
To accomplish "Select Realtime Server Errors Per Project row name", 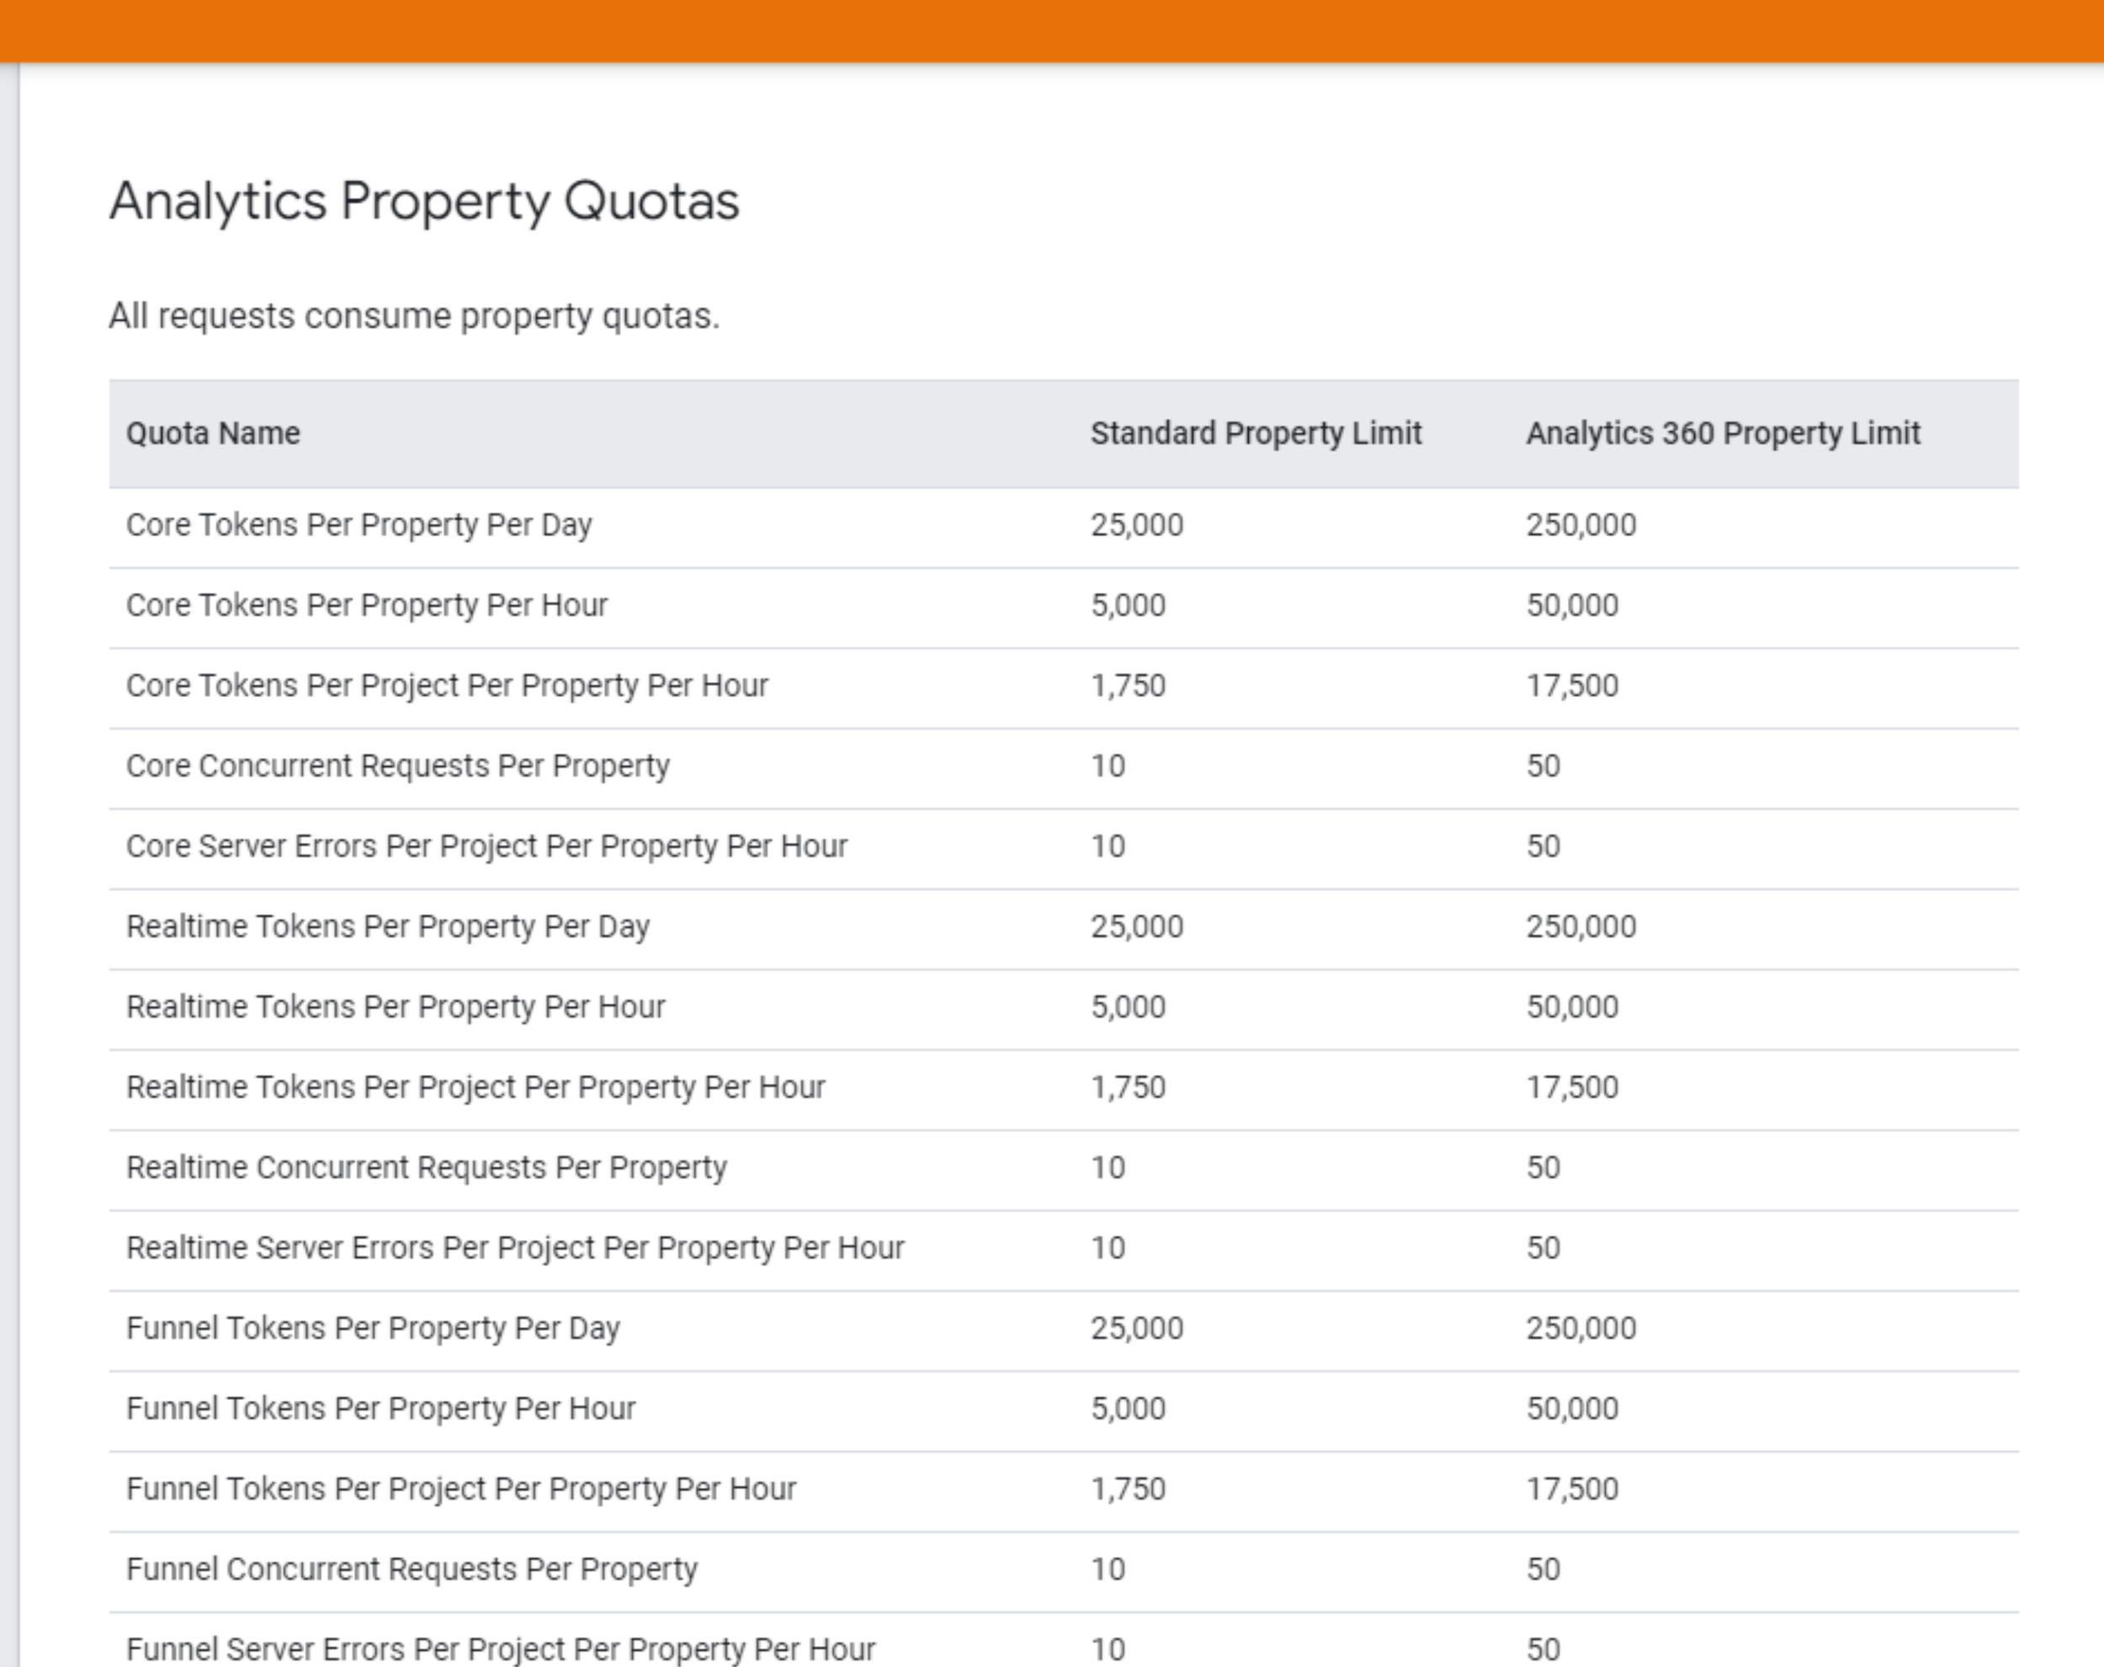I will click(516, 1248).
